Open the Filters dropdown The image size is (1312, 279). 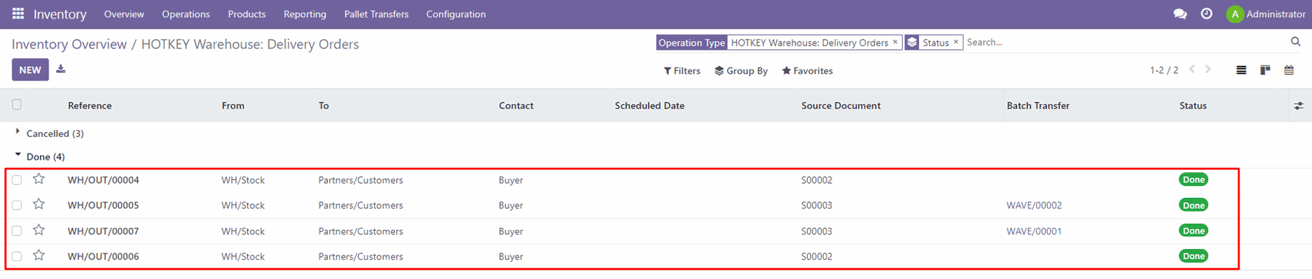(x=682, y=70)
